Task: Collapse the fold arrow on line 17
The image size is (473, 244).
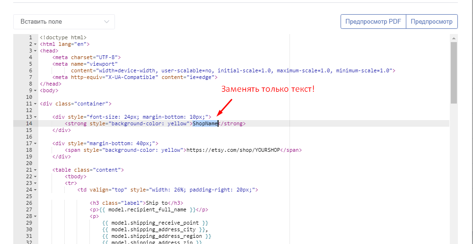Action: 35,144
